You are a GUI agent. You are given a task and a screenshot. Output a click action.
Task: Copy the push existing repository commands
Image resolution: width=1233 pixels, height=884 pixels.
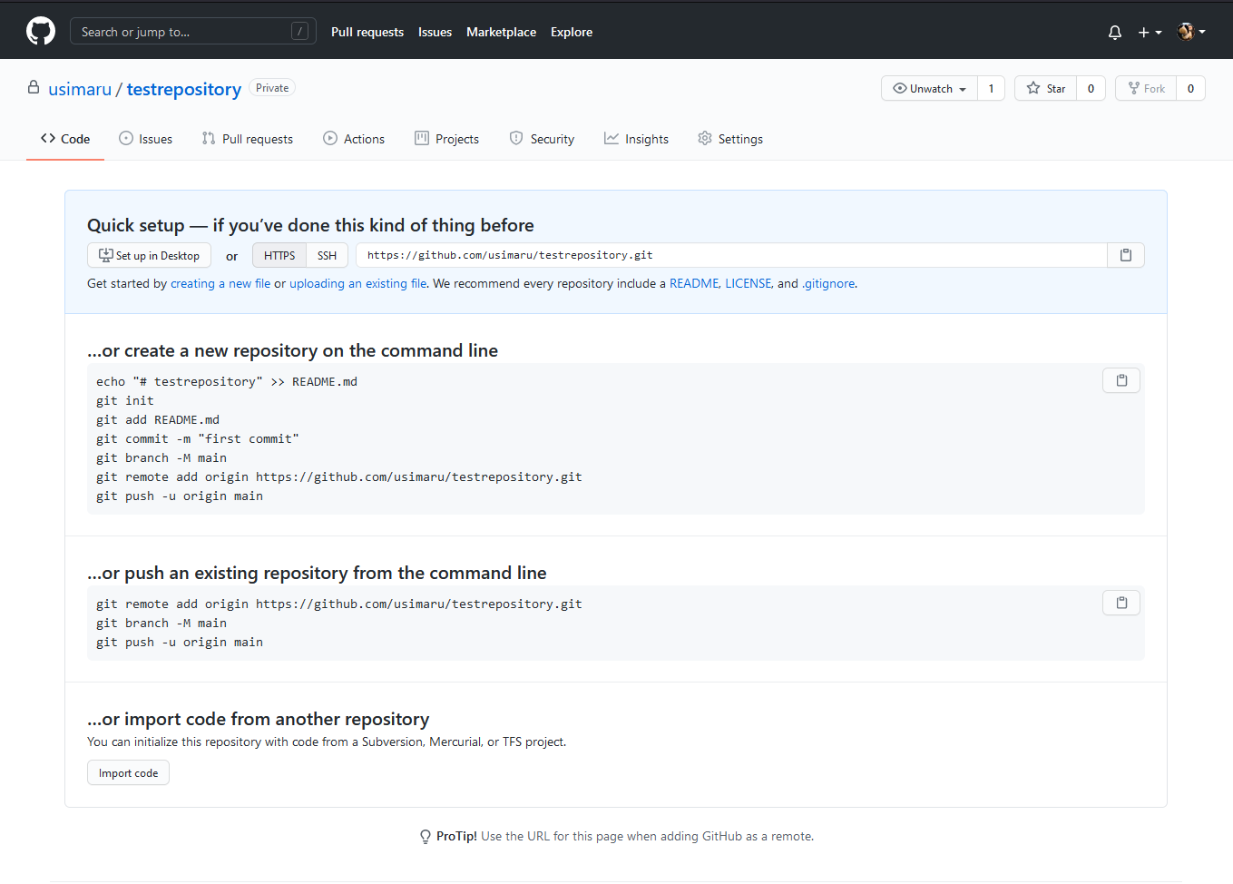click(1121, 603)
